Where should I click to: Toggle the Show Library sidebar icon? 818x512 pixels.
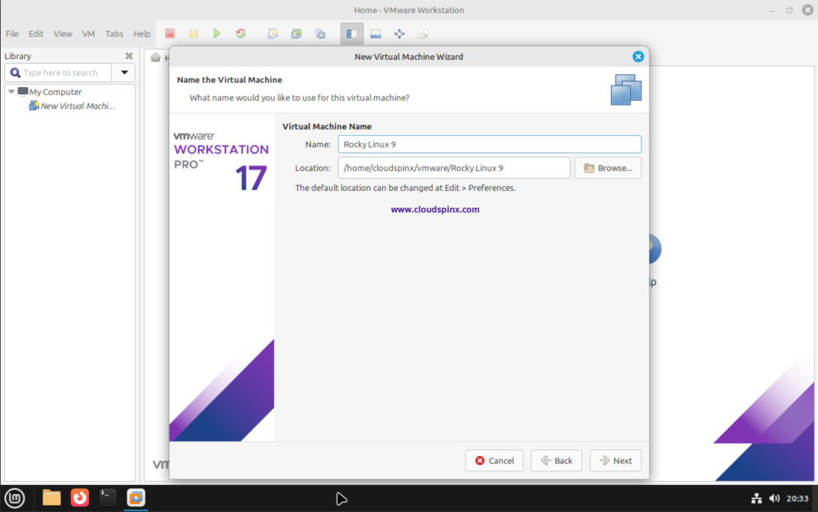click(351, 34)
